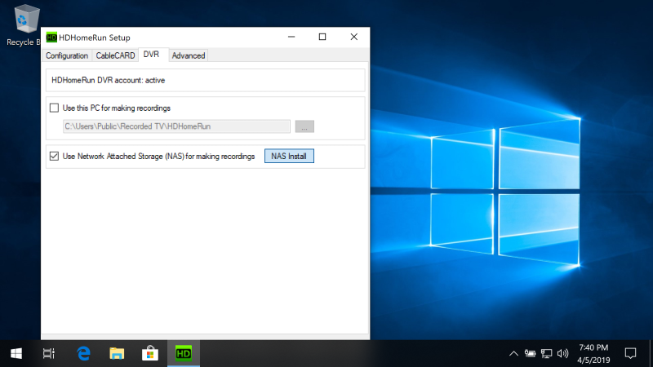Click the battery tray icon

[x=530, y=354]
